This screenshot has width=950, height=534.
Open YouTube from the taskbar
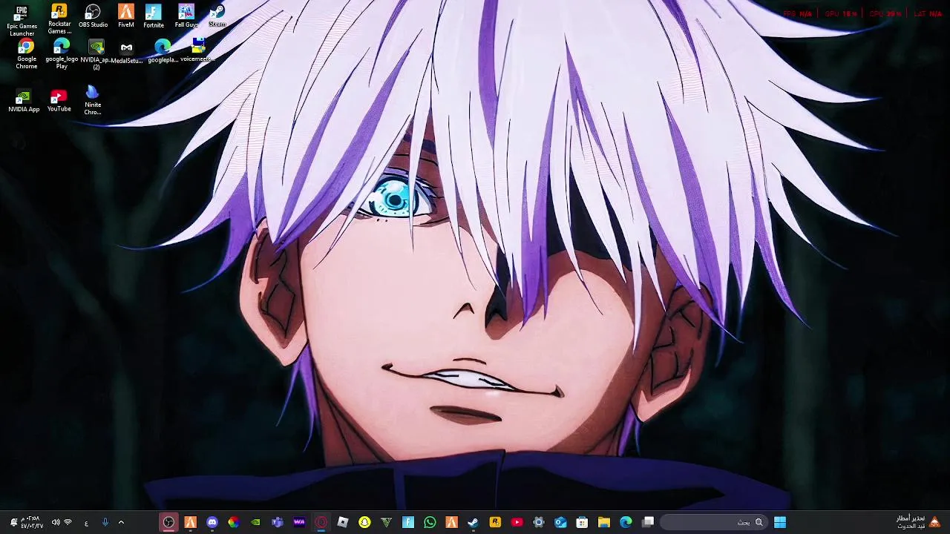pyautogui.click(x=517, y=522)
